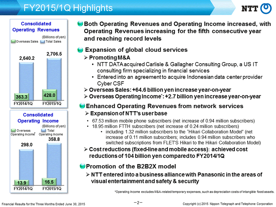Click the arrow bullet before 'Promoting M&A'

coord(86,58)
